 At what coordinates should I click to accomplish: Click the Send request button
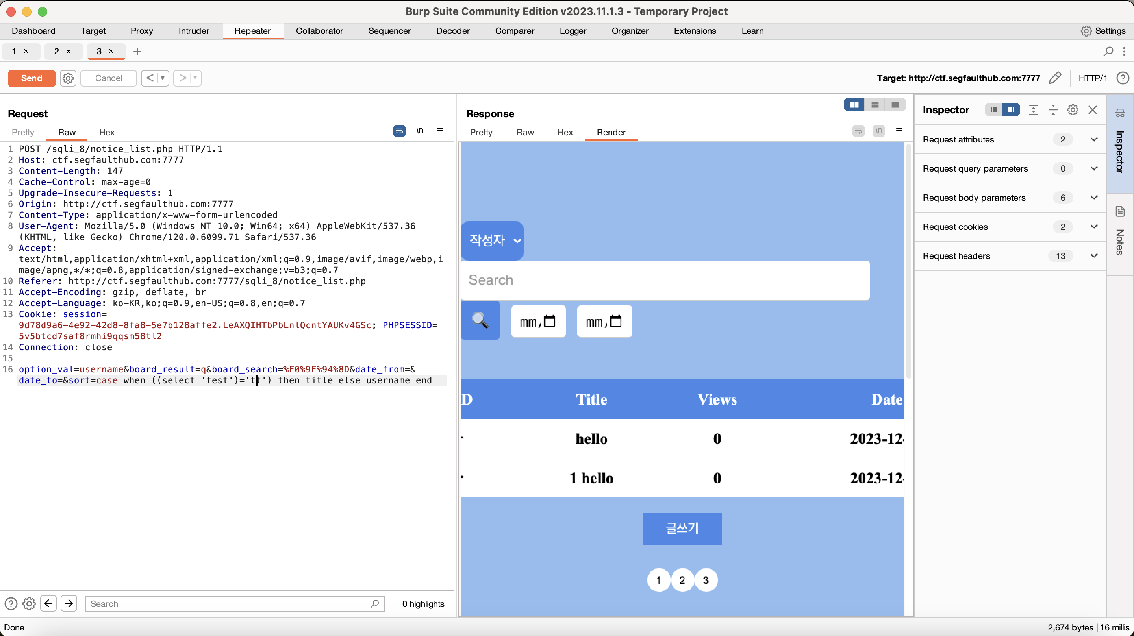click(31, 78)
